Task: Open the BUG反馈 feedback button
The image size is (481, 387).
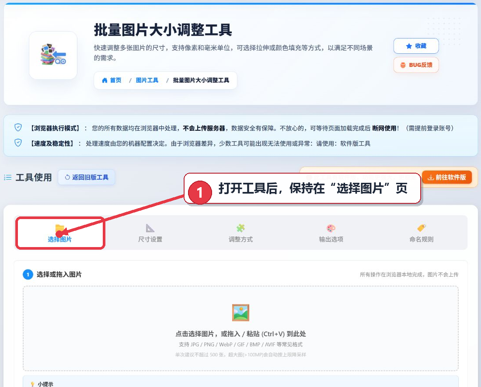Action: 416,65
